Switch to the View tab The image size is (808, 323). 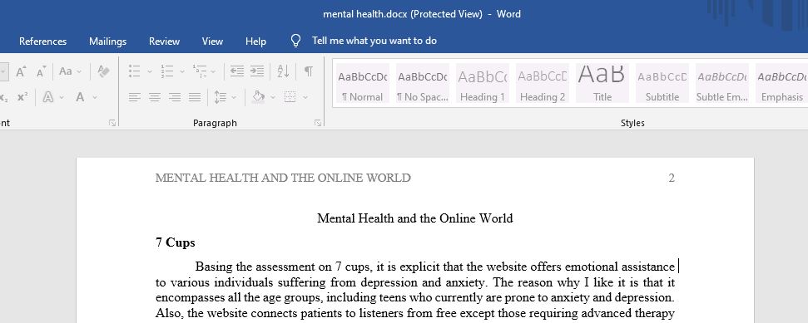click(x=212, y=42)
